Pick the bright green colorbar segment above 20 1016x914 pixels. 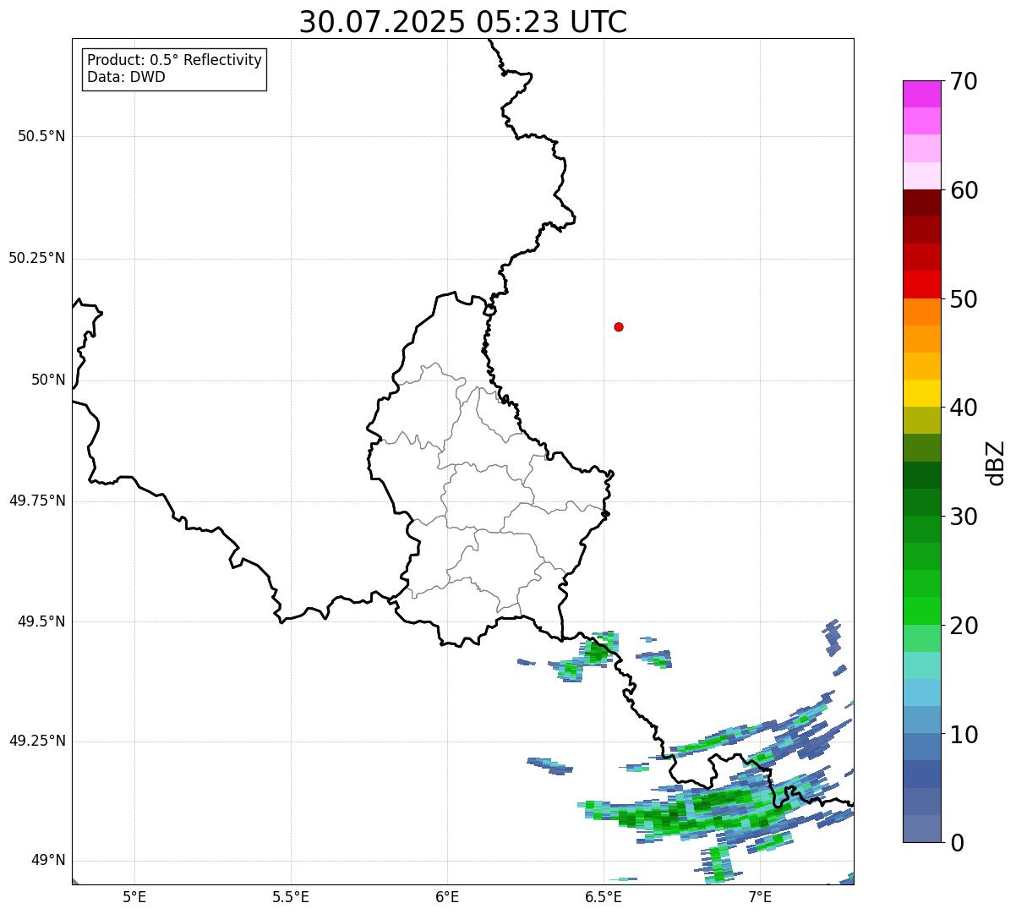coord(921,611)
